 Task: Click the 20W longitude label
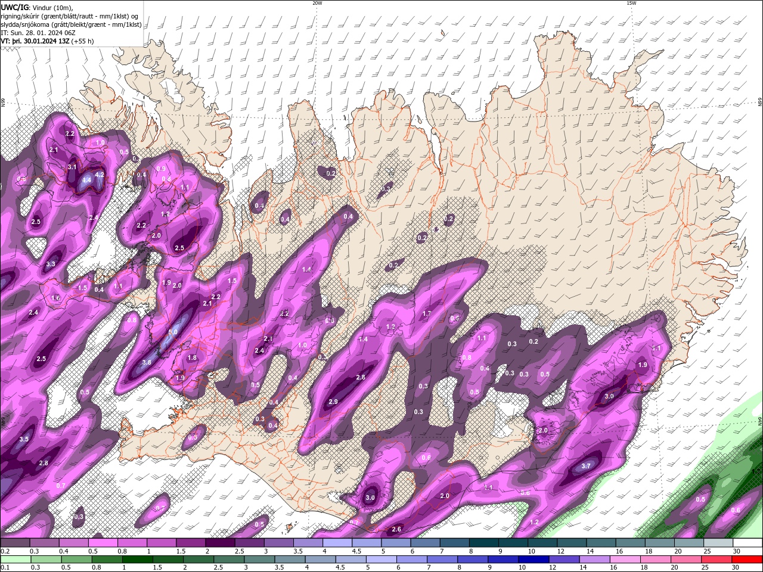pos(317,3)
